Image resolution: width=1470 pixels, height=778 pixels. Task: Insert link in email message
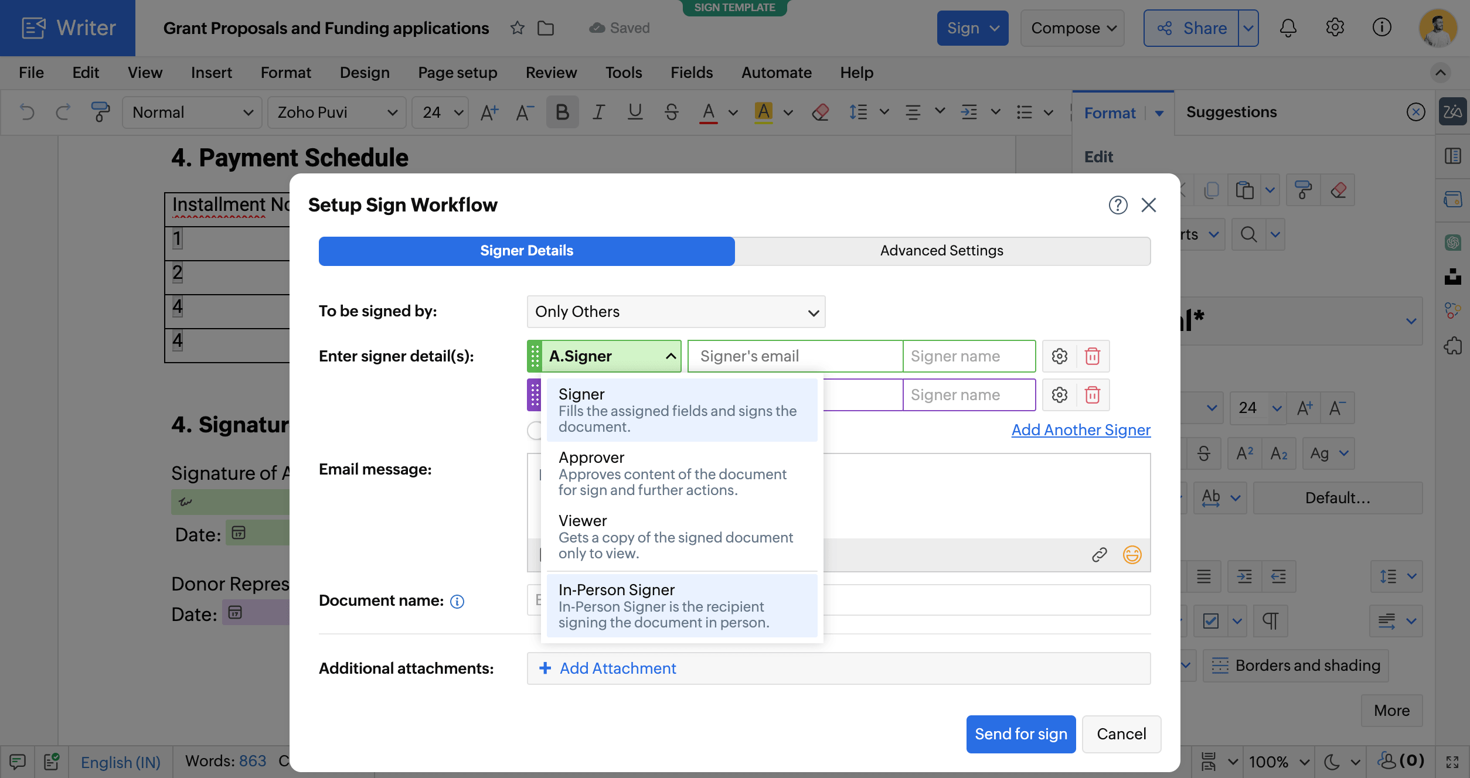click(x=1100, y=555)
